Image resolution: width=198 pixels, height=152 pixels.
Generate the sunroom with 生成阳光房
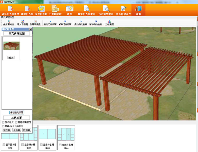(x=9, y=23)
